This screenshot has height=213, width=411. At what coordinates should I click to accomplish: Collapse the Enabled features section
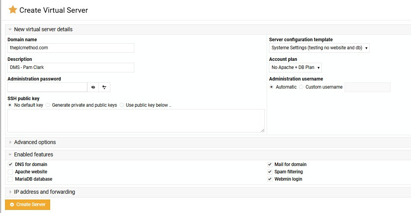point(34,154)
